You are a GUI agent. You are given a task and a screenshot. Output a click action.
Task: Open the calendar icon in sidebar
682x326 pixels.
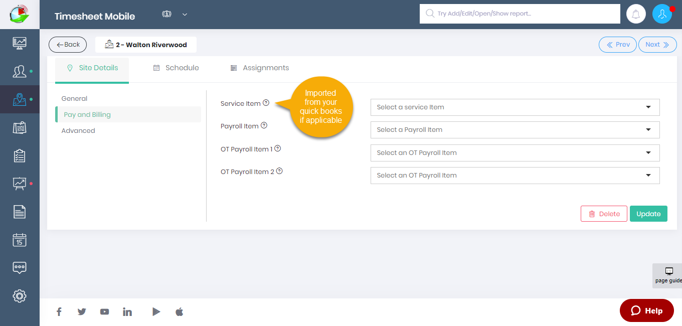click(20, 240)
